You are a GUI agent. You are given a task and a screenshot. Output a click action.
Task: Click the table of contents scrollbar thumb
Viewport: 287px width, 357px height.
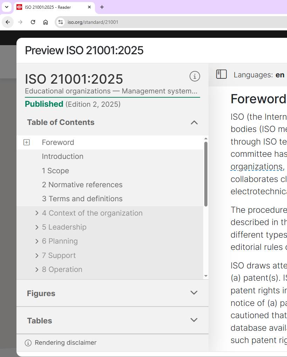(206, 174)
